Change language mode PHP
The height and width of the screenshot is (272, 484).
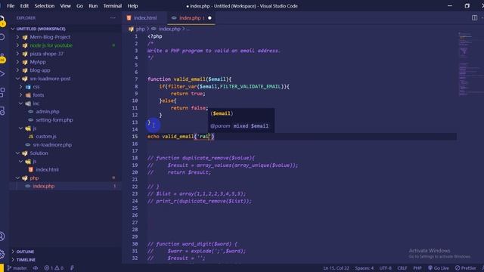[417, 268]
